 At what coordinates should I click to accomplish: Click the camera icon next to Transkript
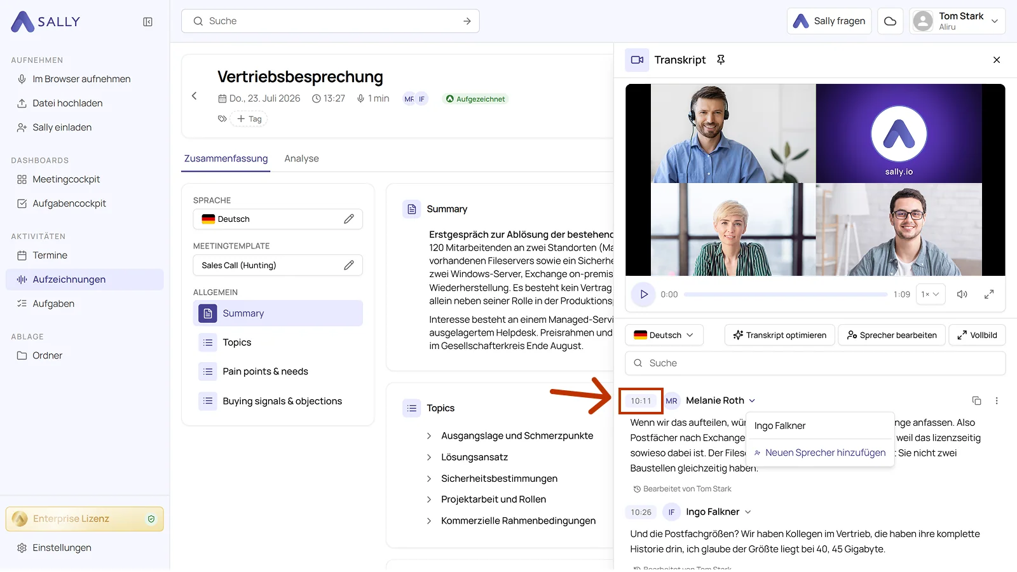637,60
